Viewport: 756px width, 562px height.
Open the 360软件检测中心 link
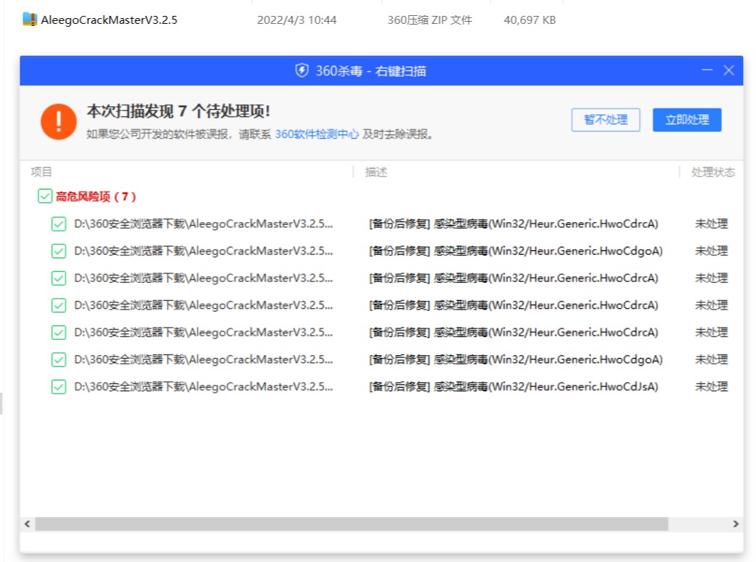(317, 134)
